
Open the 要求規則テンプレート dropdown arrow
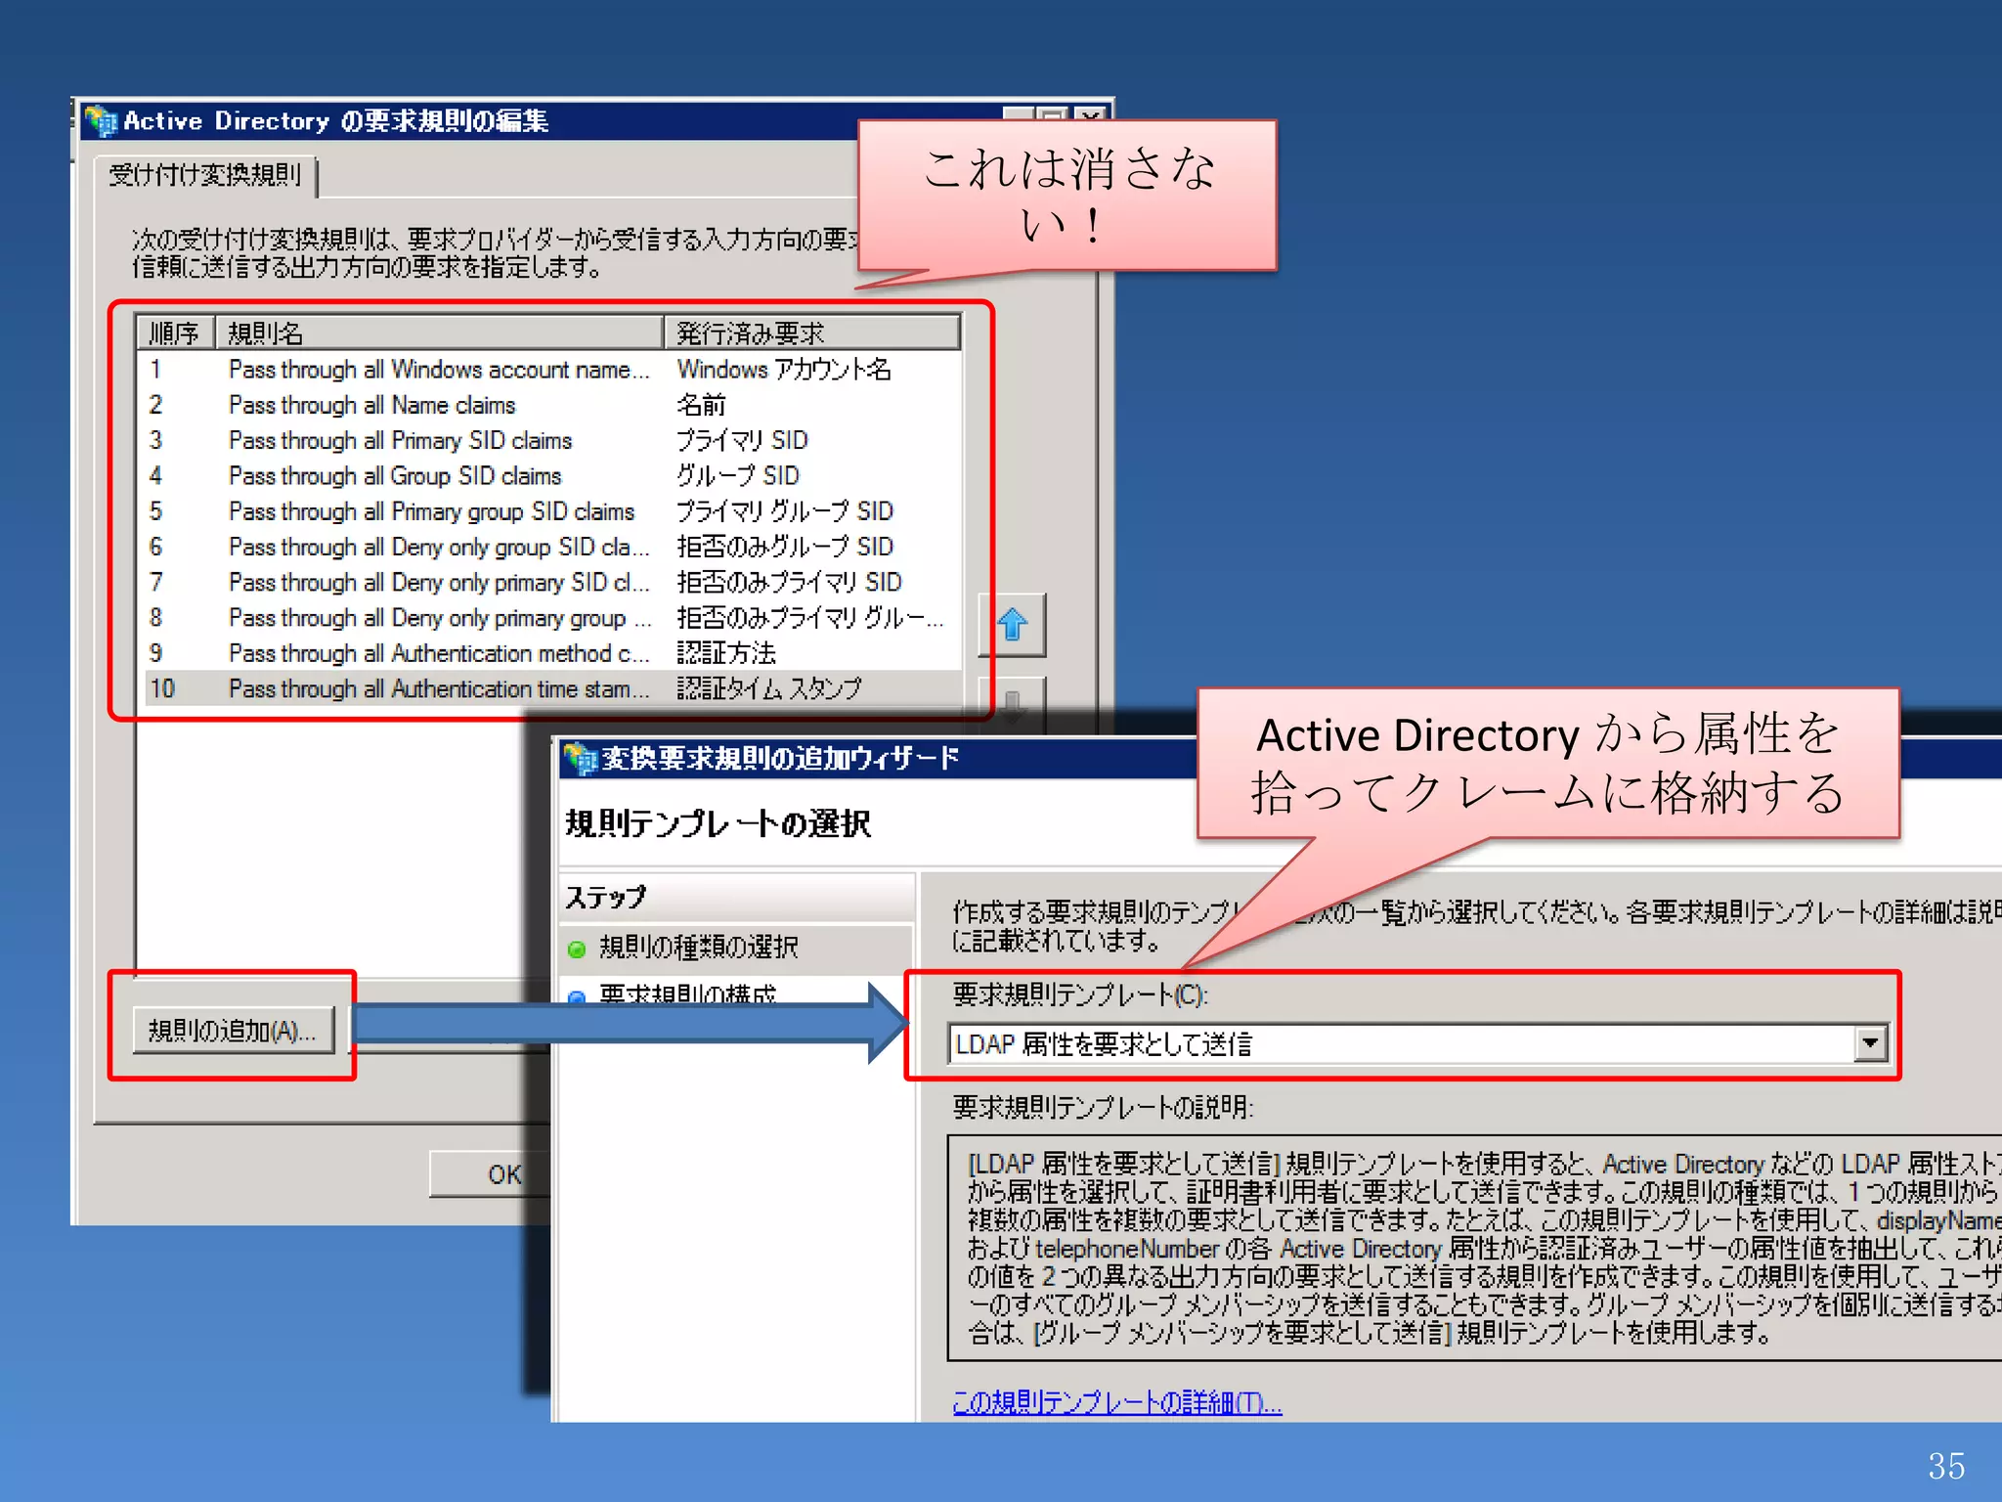pyautogui.click(x=1869, y=1042)
